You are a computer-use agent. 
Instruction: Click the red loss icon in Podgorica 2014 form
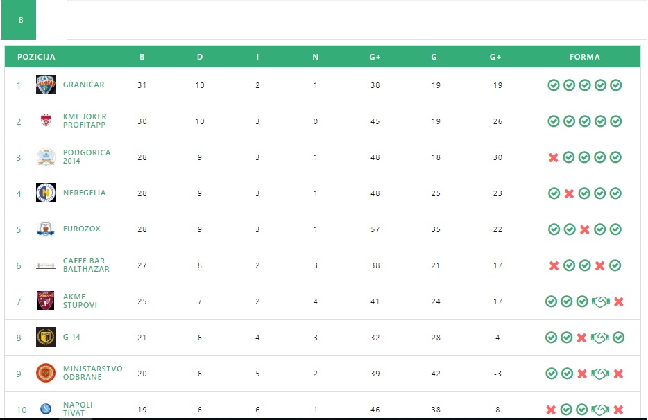pos(554,157)
